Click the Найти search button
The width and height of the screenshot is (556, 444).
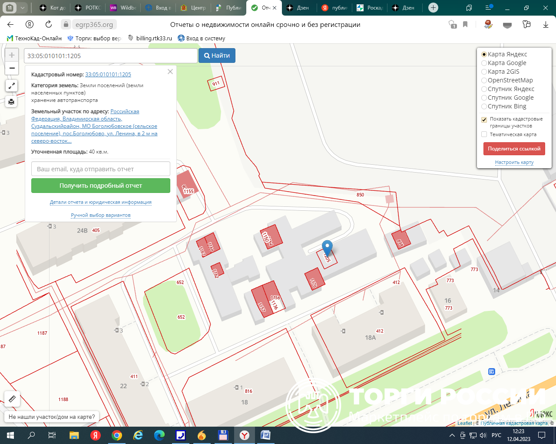pyautogui.click(x=217, y=55)
